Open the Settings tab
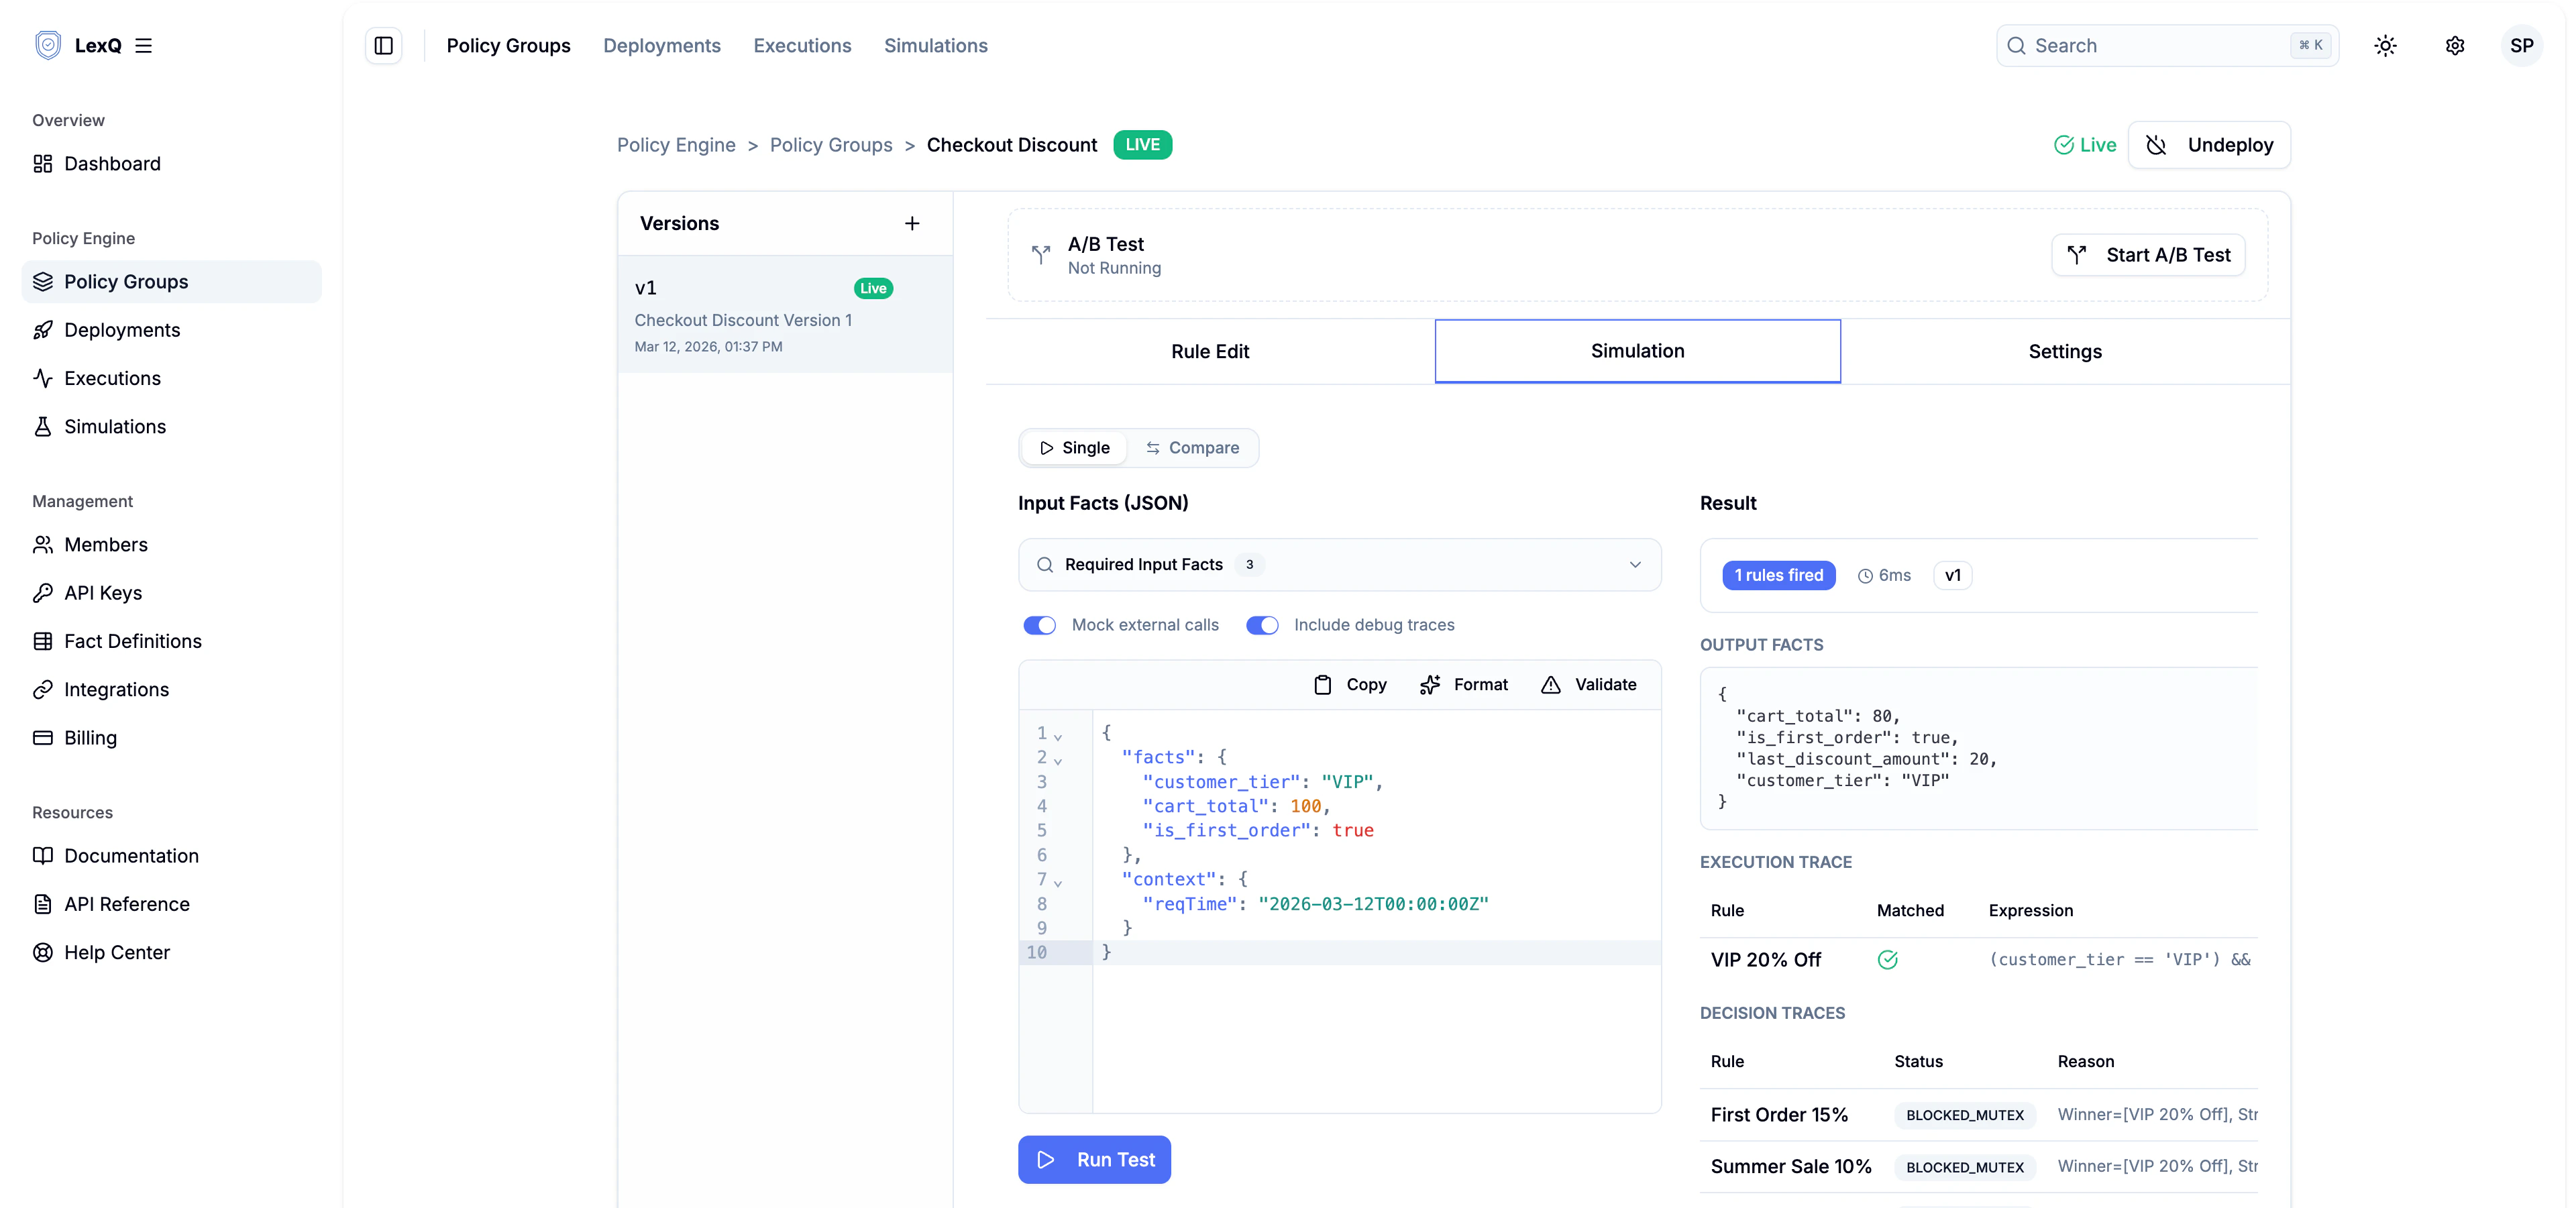The width and height of the screenshot is (2576, 1208). 2064,351
